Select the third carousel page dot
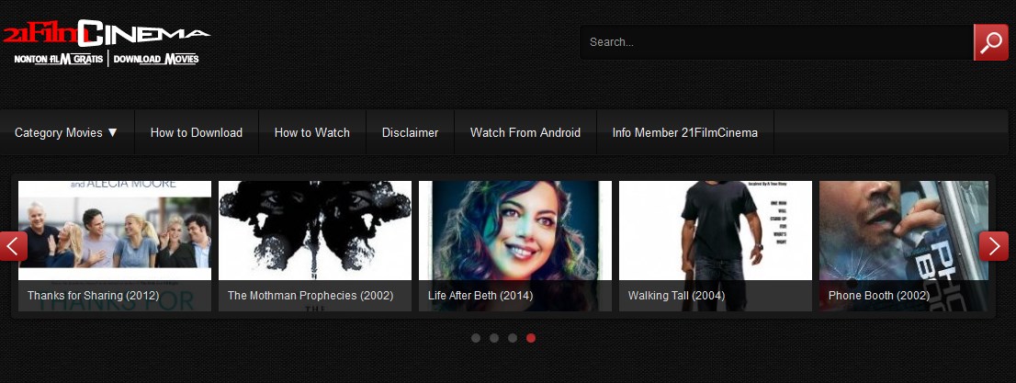 click(513, 338)
